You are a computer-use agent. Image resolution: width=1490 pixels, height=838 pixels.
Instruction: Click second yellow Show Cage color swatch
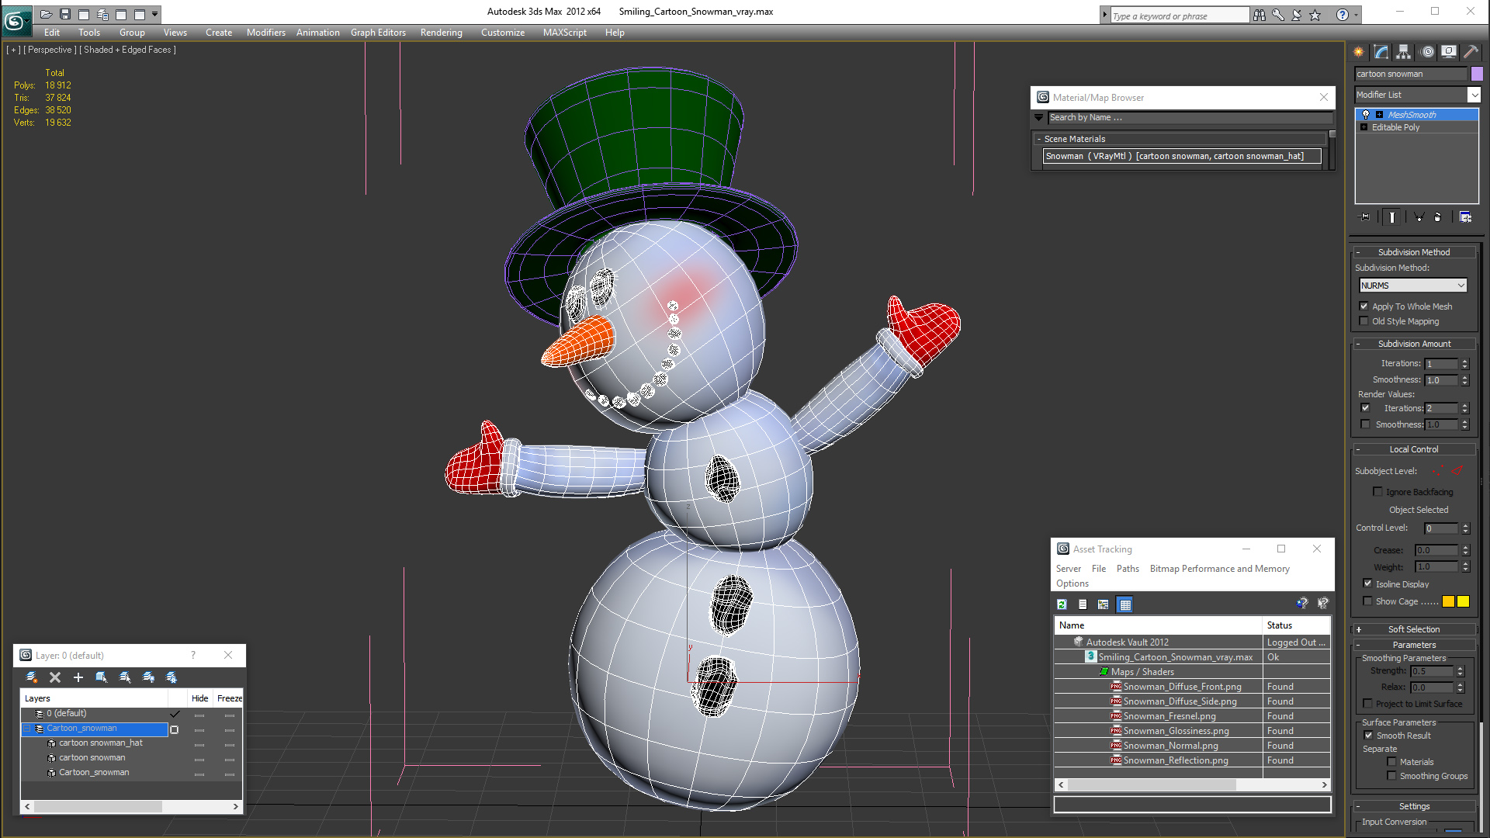click(1463, 601)
